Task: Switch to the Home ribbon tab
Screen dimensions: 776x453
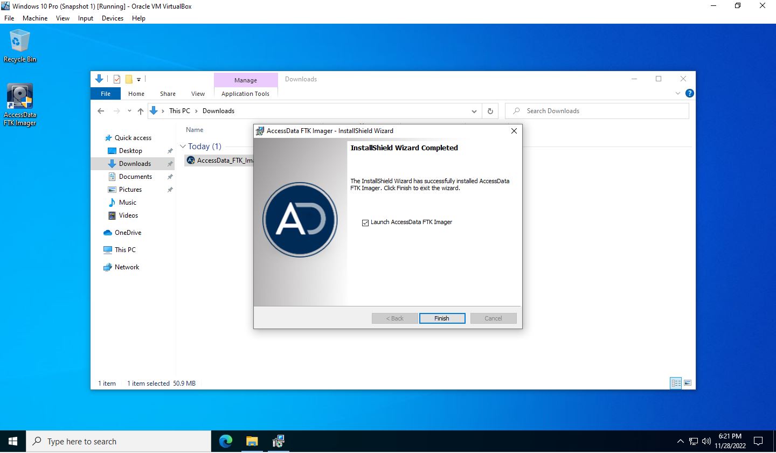Action: click(136, 94)
